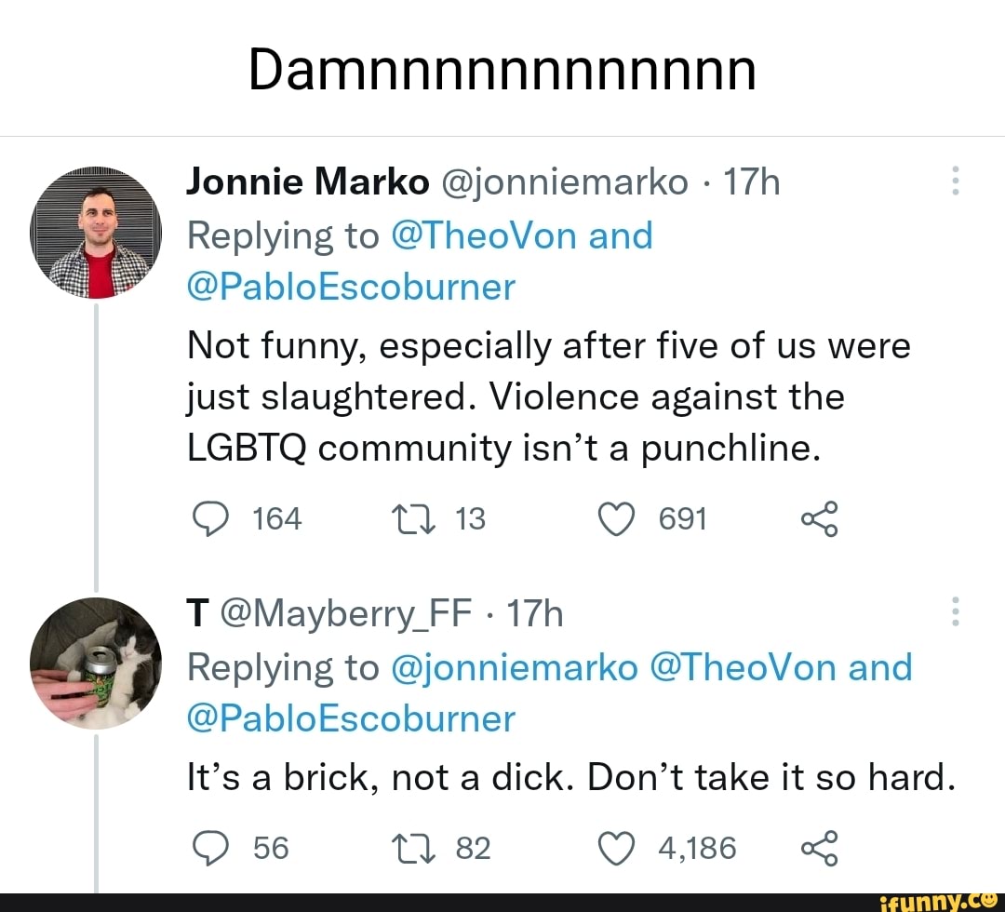
Task: Click the reply icon on Jonnie Marko's tweet
Action: coord(210,519)
